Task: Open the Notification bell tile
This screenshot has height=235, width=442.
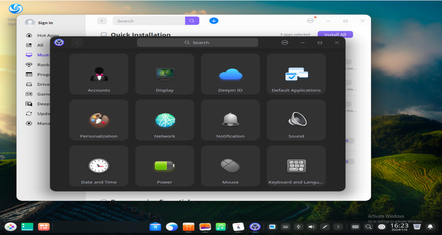Action: pyautogui.click(x=230, y=120)
